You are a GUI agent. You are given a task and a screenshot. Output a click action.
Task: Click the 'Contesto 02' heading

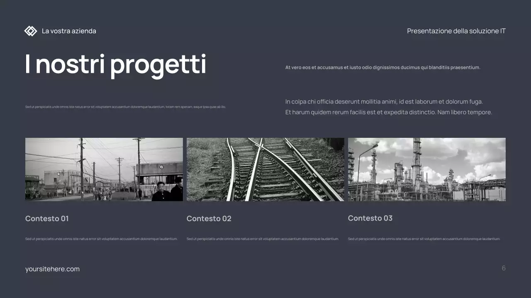pyautogui.click(x=209, y=218)
